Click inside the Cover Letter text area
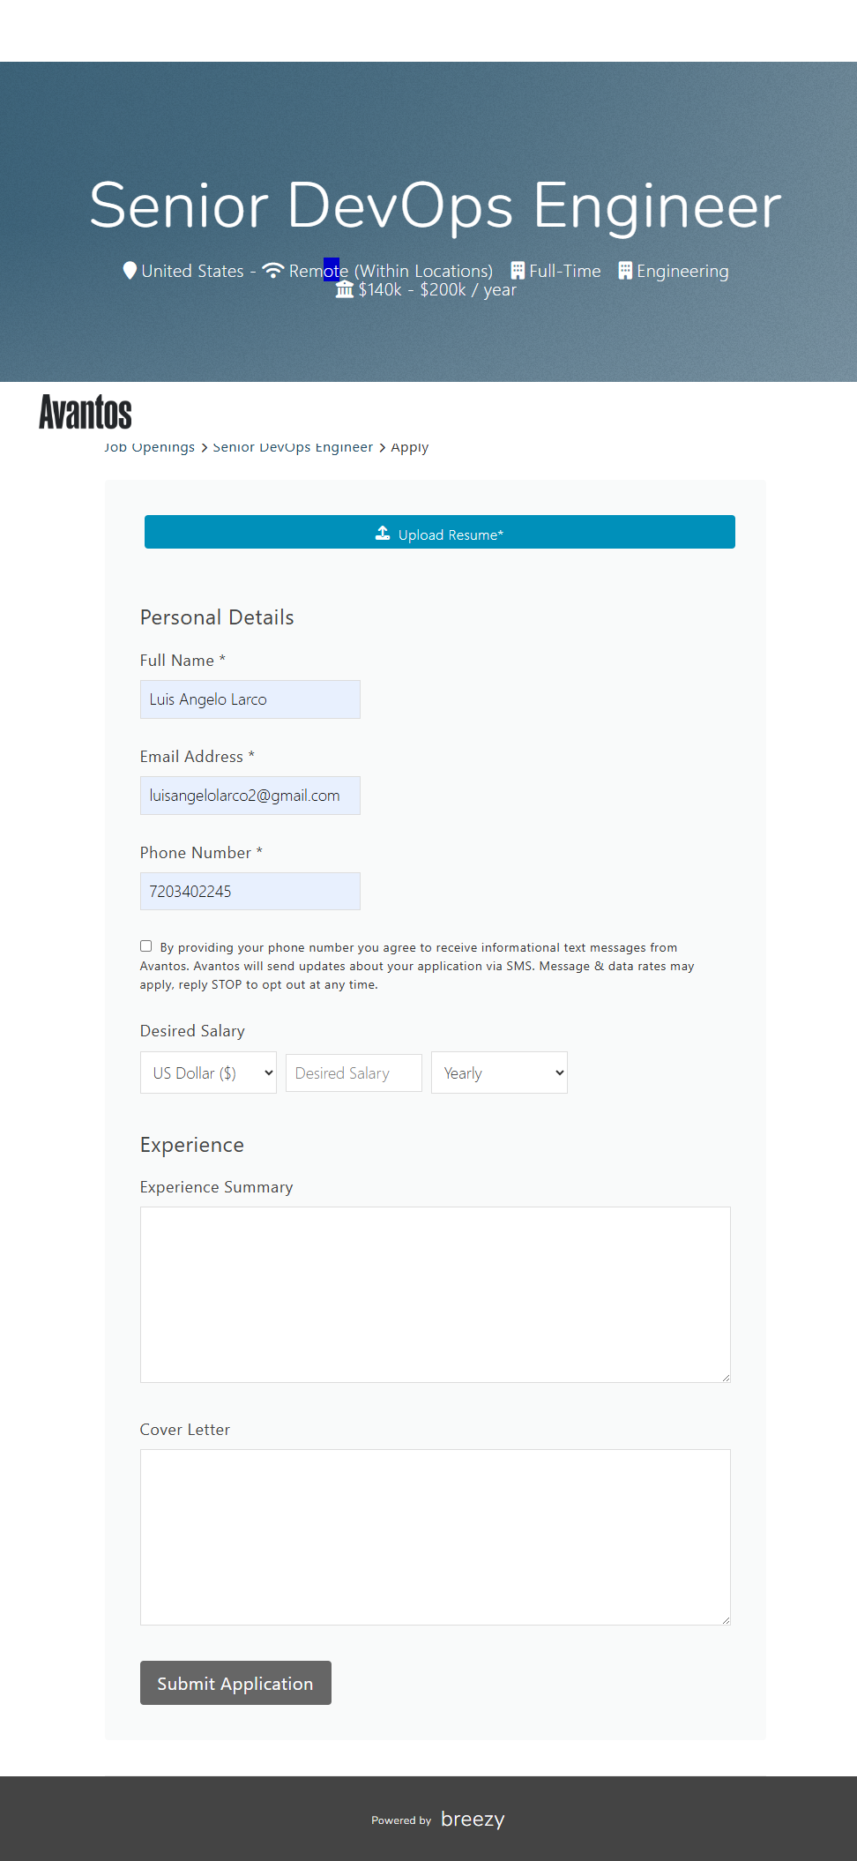This screenshot has height=1861, width=857. [x=435, y=1536]
